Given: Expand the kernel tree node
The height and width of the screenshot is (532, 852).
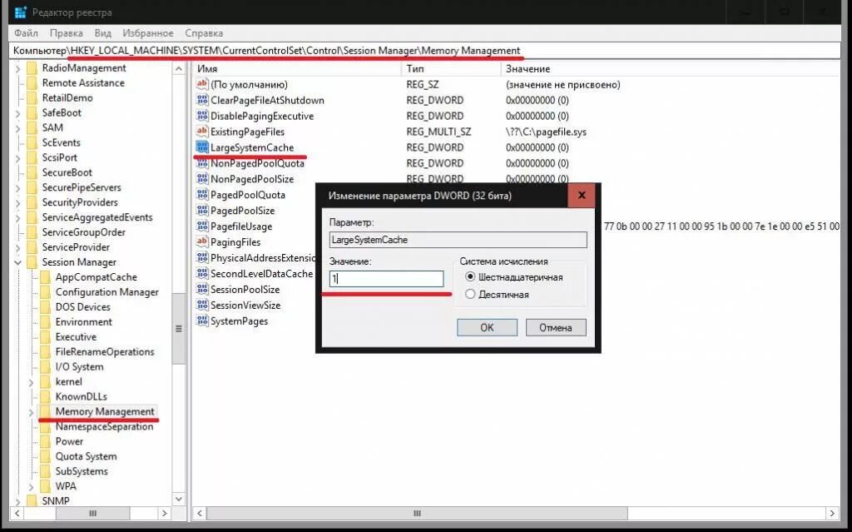Looking at the screenshot, I should (x=31, y=382).
